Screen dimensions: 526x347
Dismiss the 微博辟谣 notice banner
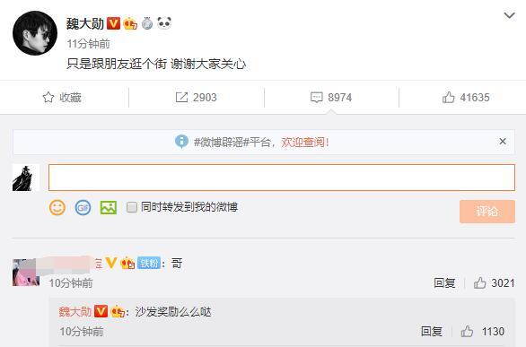503,142
